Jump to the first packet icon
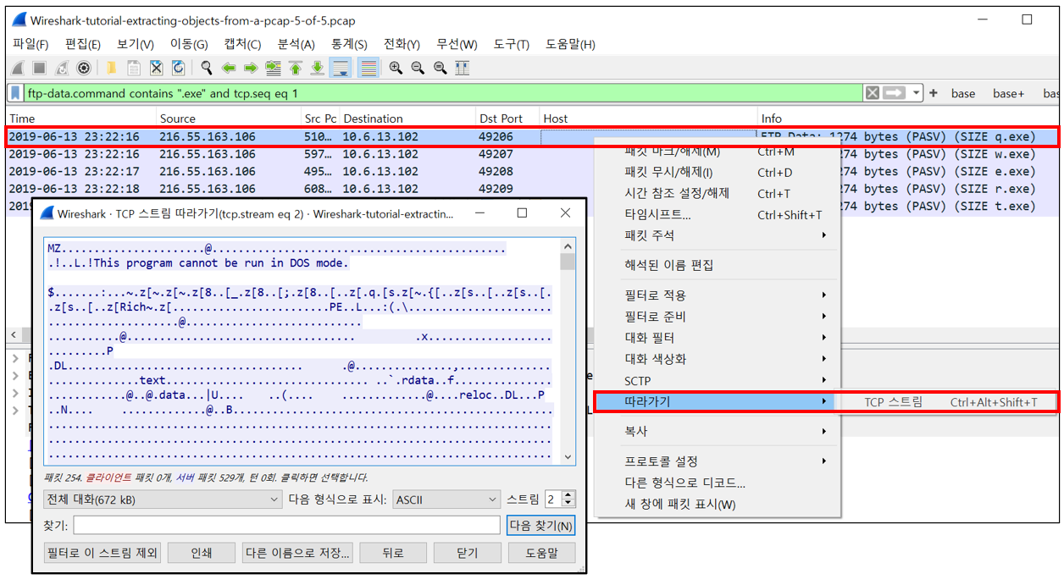This screenshot has height=585, width=1064. point(295,68)
